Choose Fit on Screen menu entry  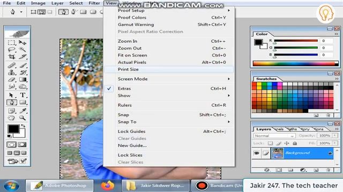(x=169, y=55)
